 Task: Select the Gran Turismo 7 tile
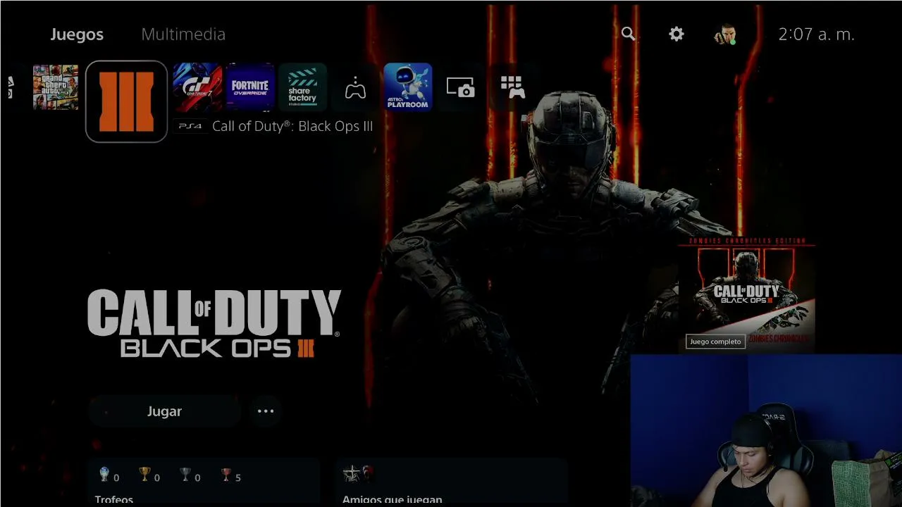point(197,87)
